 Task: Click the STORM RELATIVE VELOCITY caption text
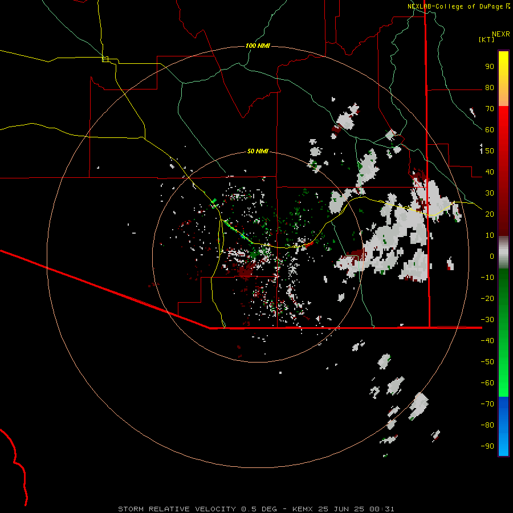[177, 509]
